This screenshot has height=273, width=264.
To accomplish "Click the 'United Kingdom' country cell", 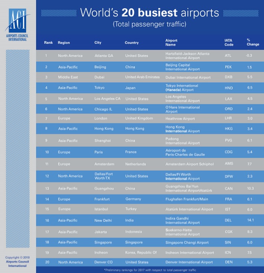I will point(139,118).
